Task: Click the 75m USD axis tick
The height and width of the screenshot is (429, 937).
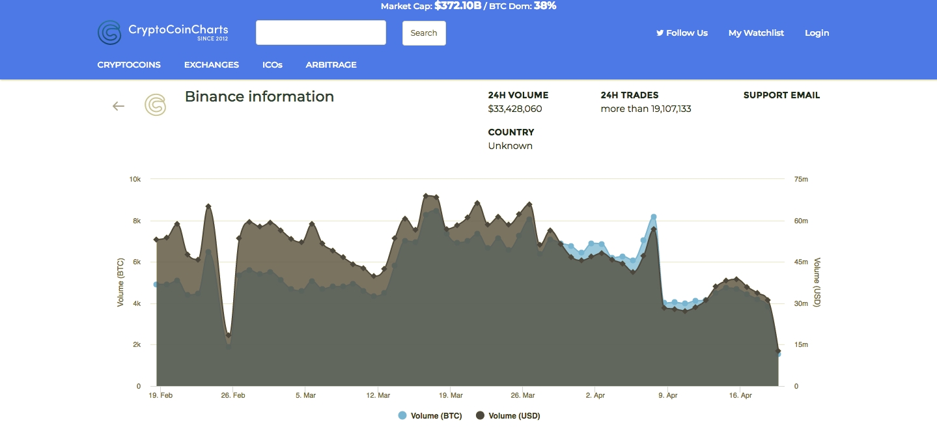Action: tap(801, 179)
